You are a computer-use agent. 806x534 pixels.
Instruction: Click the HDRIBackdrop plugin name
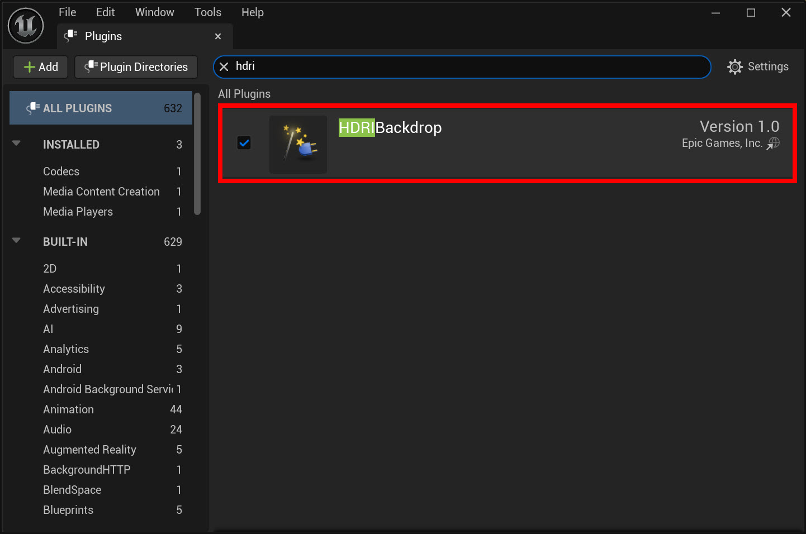390,128
